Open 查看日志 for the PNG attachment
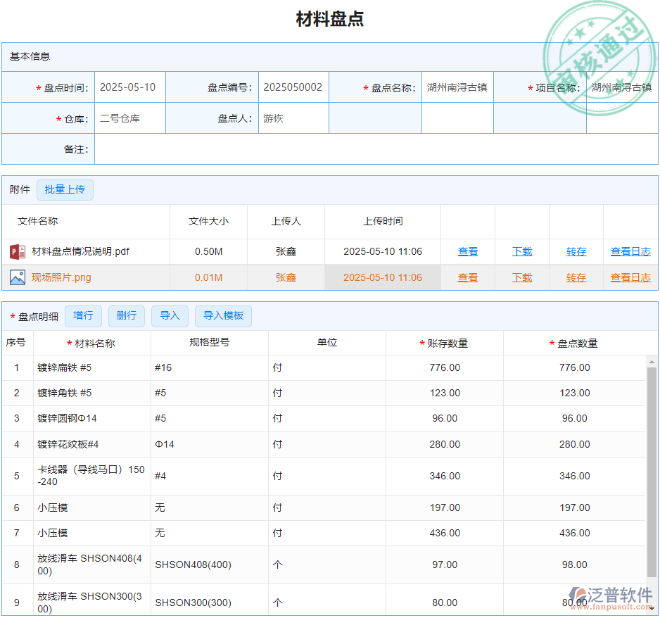This screenshot has width=660, height=618. pos(630,277)
